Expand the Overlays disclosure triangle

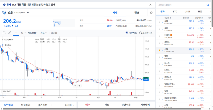pos(3,45)
